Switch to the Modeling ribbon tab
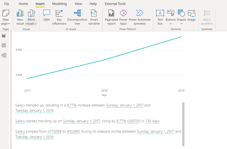Viewport: 227px width, 149px height. 59,4
